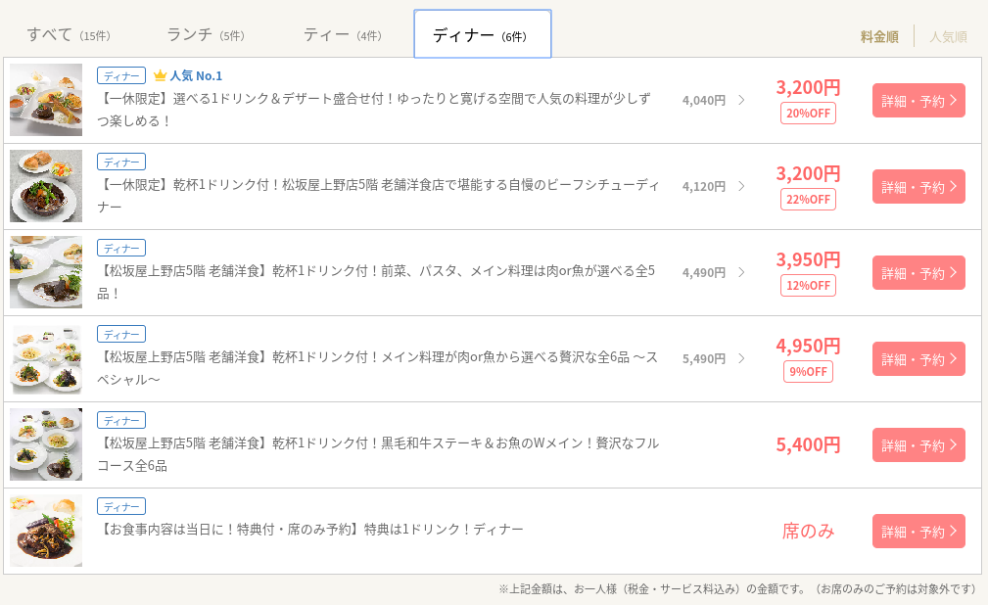Open thumbnail of the 席のみ予約 plan
The image size is (988, 605).
pyautogui.click(x=46, y=531)
